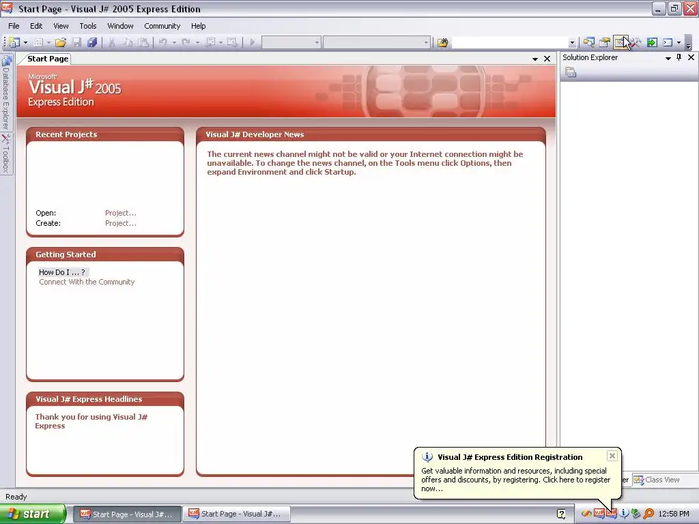Click the green arrow Start Page icon
The width and height of the screenshot is (699, 524).
652,42
